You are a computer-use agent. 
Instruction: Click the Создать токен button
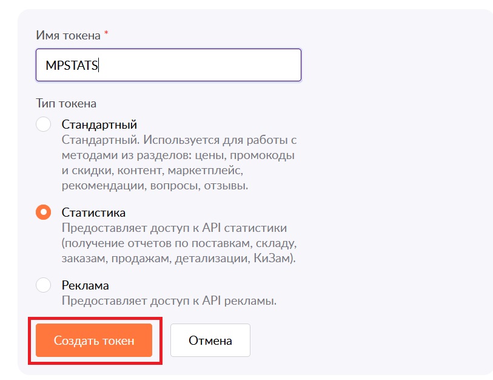click(94, 341)
